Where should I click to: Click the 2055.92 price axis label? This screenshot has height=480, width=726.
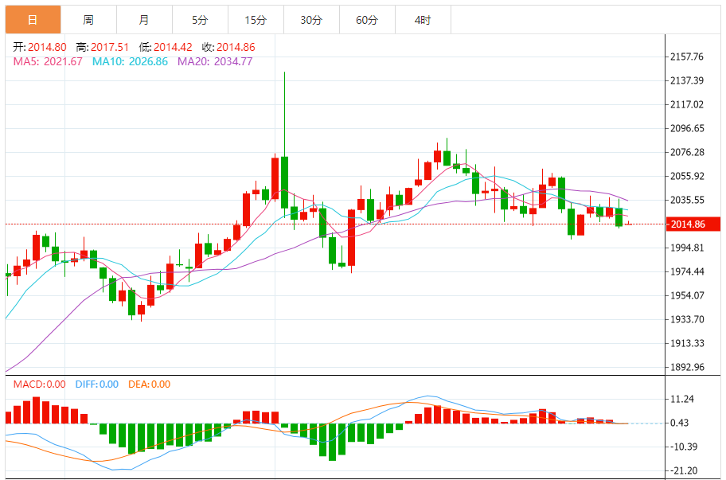[x=687, y=177]
